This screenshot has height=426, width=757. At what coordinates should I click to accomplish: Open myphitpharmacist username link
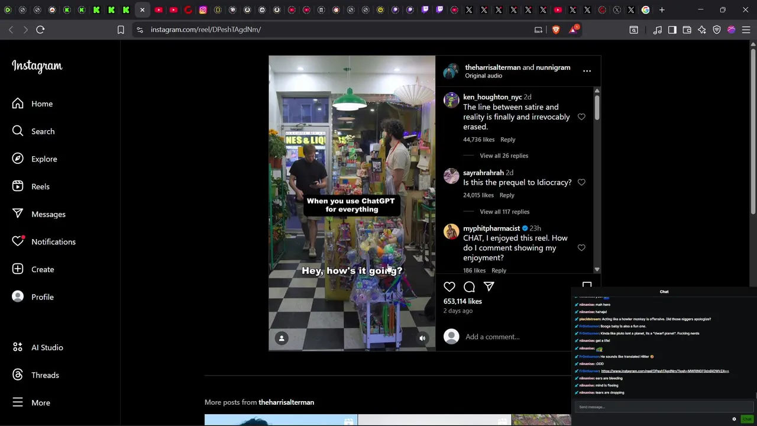pyautogui.click(x=491, y=228)
